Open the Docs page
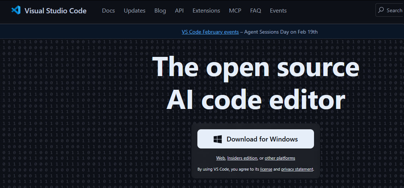 tap(108, 10)
